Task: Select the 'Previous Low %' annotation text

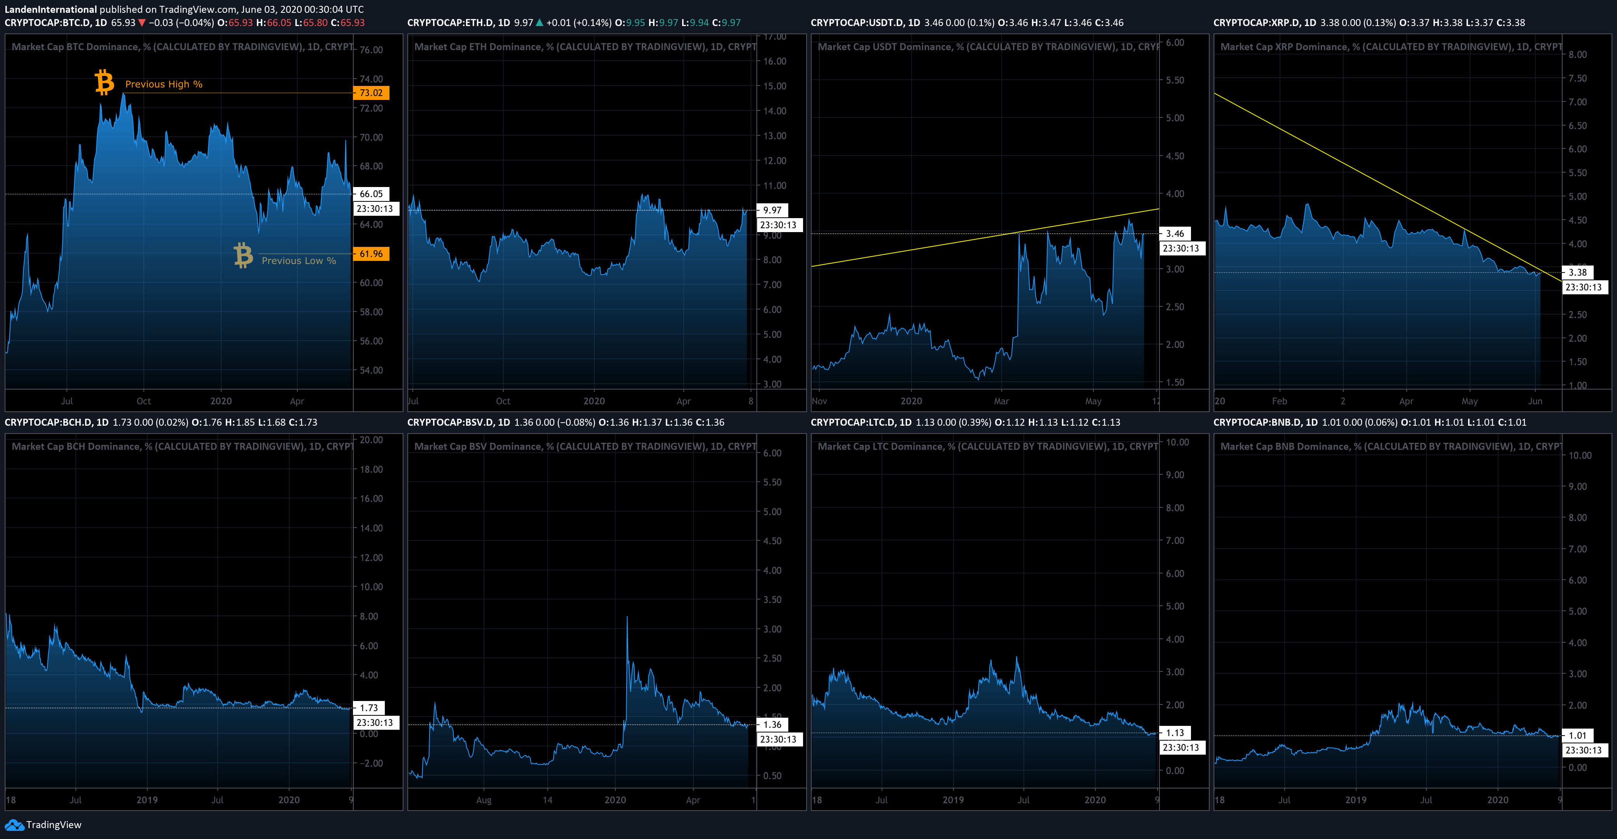Action: coord(299,260)
